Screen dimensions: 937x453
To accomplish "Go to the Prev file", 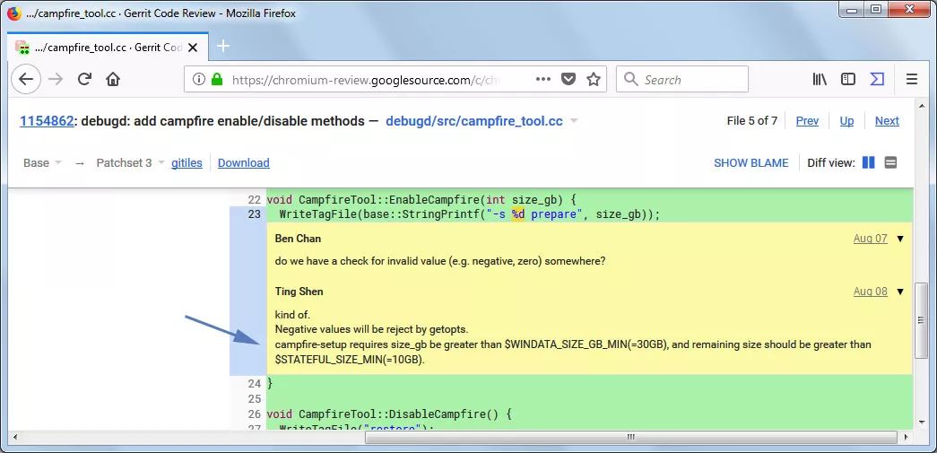I will point(807,121).
